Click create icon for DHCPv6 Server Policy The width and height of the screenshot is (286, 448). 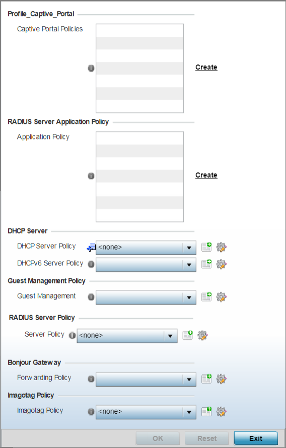tap(206, 264)
